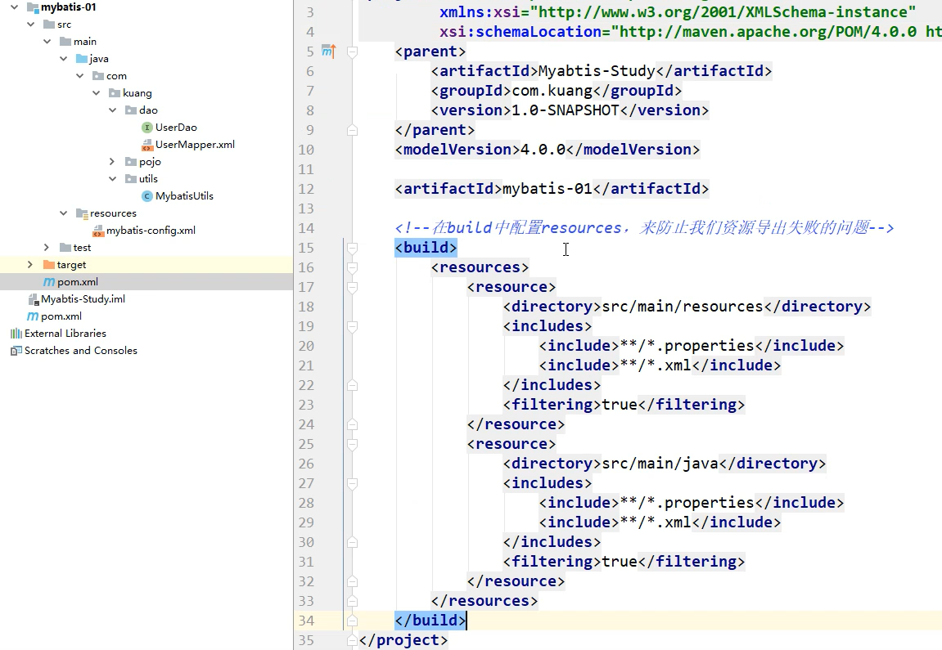Click the directory src/main/resources text
Image resolution: width=942 pixels, height=650 pixels.
point(682,307)
